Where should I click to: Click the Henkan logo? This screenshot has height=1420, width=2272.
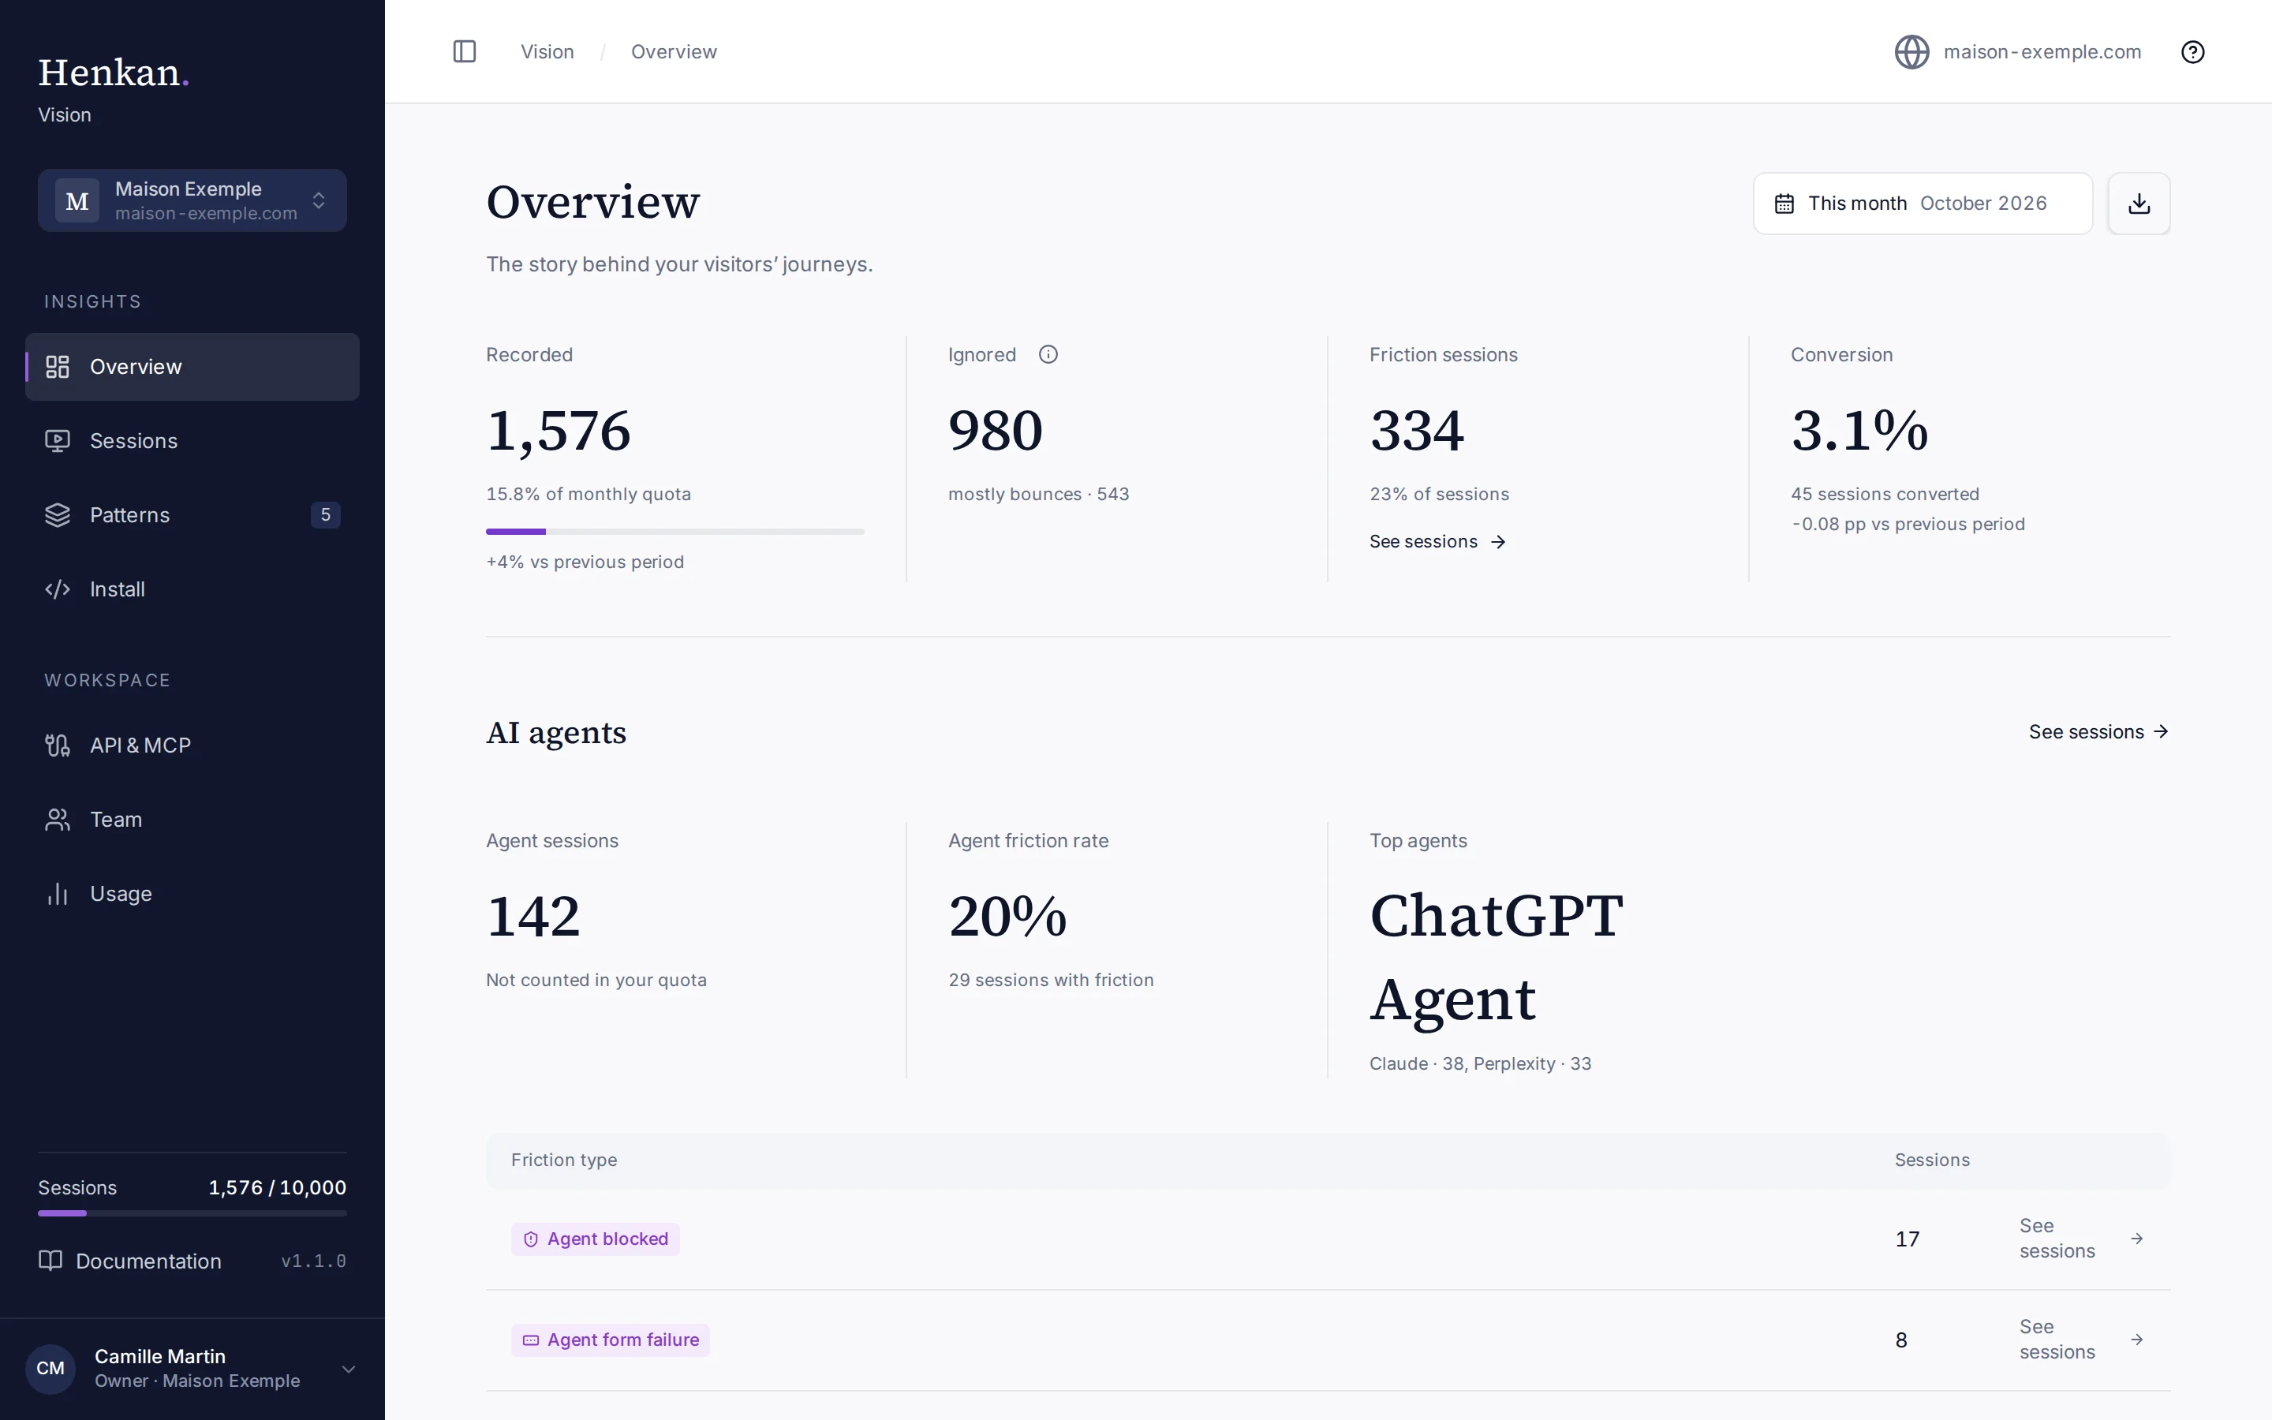pos(113,73)
